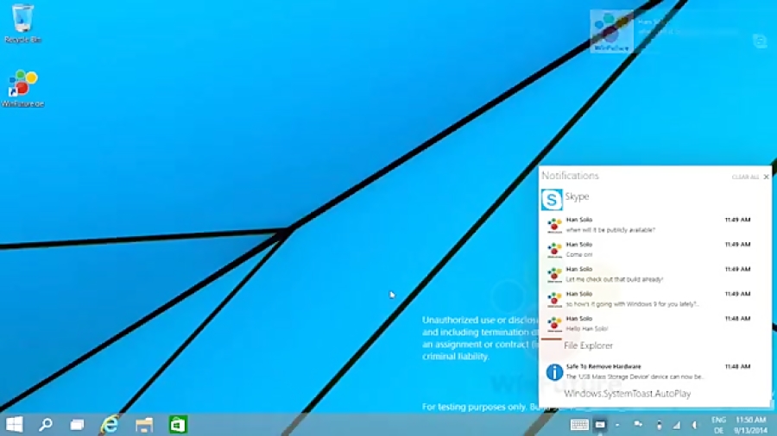
Task: Switch input language ENG DE
Action: [x=718, y=425]
